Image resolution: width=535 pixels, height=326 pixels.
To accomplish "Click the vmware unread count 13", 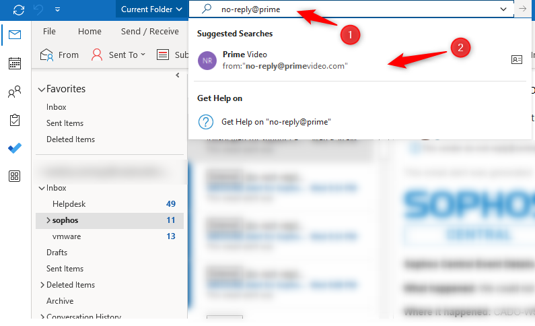I will point(171,236).
